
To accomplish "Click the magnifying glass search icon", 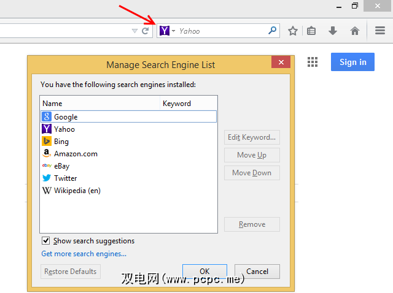I will [272, 31].
